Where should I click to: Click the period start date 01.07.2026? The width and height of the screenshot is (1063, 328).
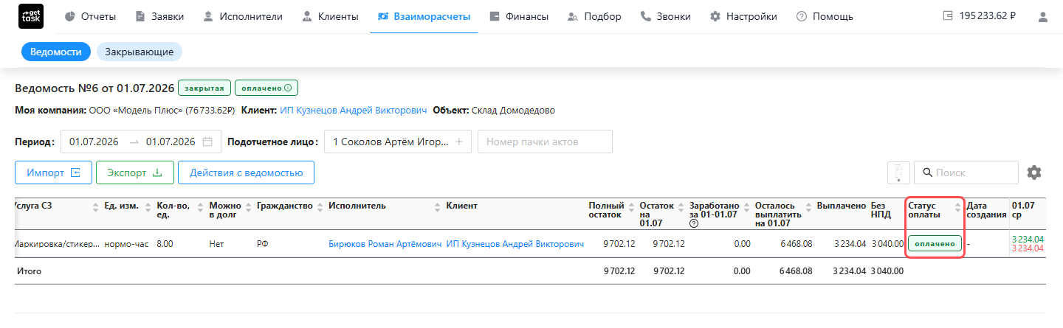tap(94, 142)
